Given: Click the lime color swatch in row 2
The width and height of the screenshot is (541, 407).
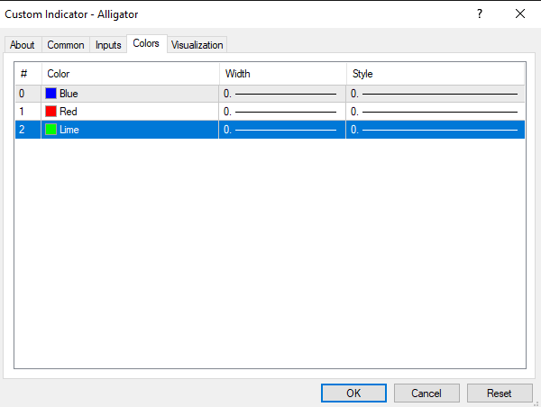Looking at the screenshot, I should (x=51, y=130).
